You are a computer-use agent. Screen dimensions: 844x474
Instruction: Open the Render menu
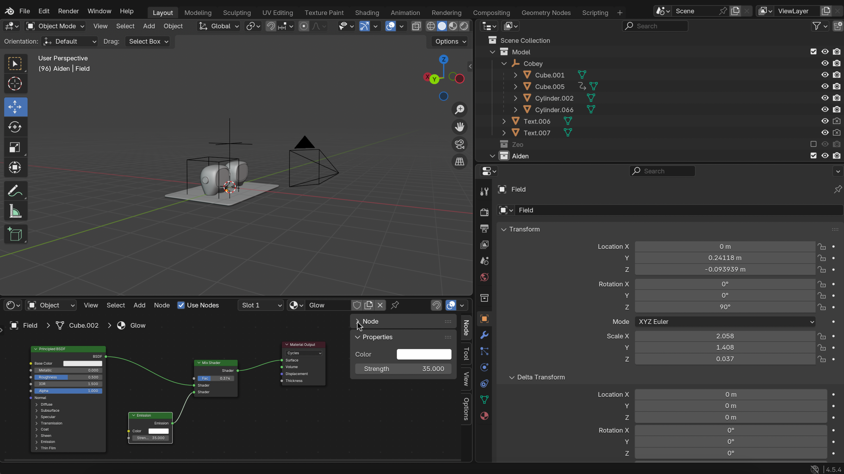pyautogui.click(x=68, y=11)
